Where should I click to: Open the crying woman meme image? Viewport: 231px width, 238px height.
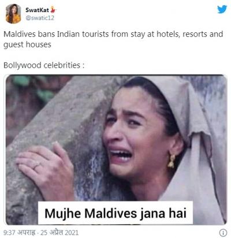(x=115, y=150)
